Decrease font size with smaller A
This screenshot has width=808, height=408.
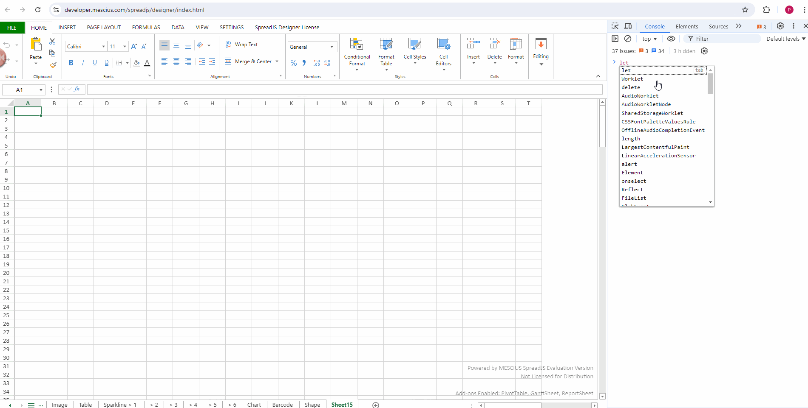click(x=144, y=47)
